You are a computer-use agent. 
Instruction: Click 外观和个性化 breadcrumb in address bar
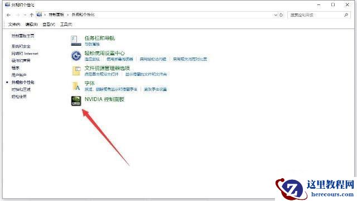(x=83, y=15)
